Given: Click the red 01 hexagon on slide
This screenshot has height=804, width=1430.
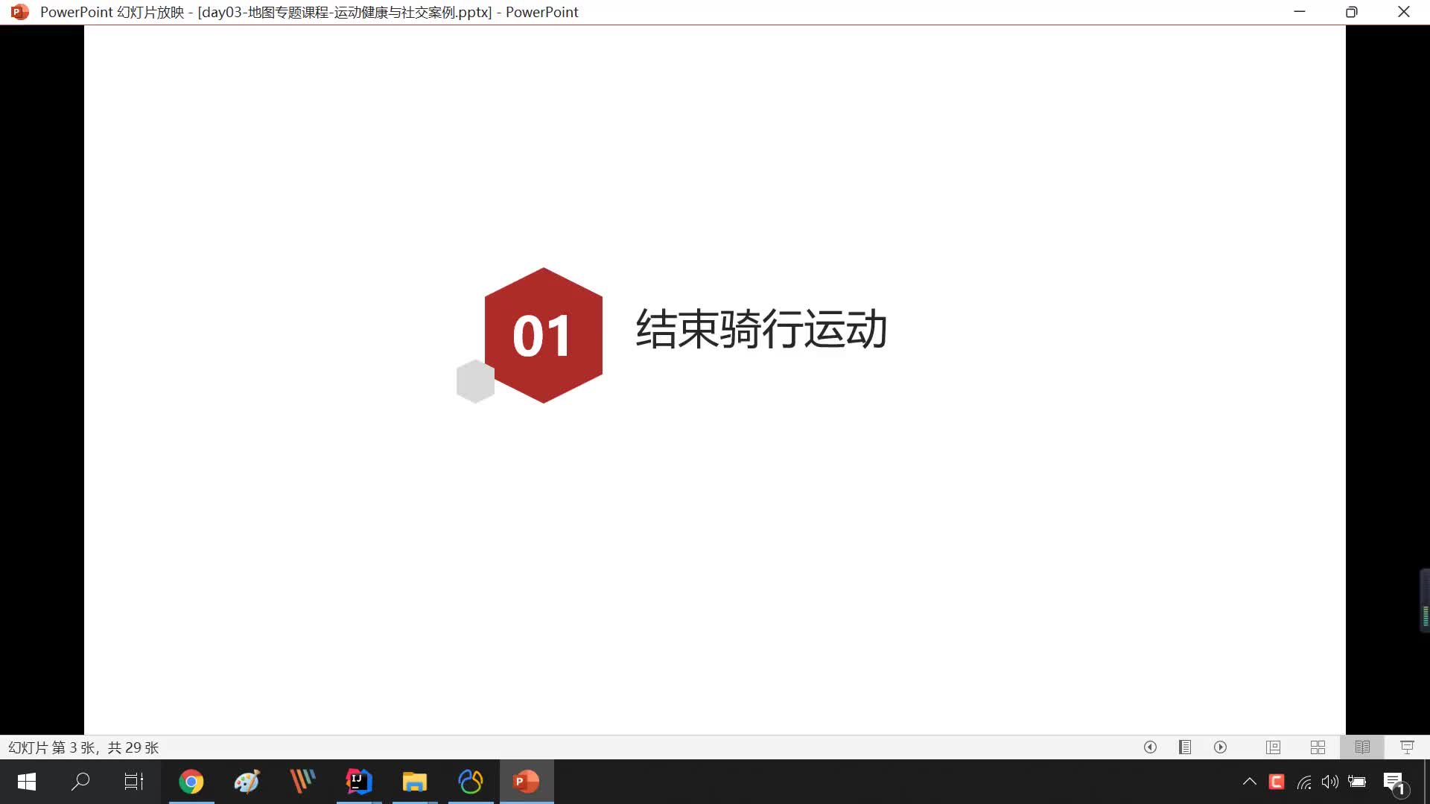Looking at the screenshot, I should click(543, 336).
